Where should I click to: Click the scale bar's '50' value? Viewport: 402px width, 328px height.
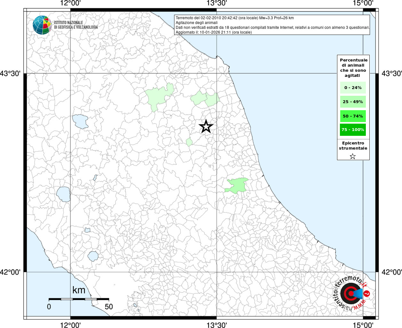pos(109,307)
